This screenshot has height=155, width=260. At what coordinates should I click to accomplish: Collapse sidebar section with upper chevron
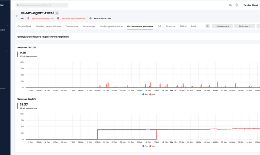(7, 25)
